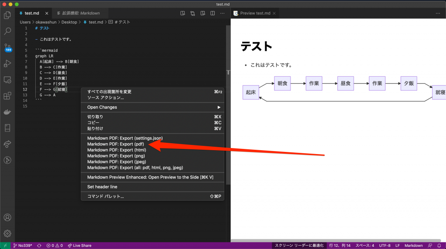Click the feedback icon in status bar
The image size is (446, 249).
point(430,246)
